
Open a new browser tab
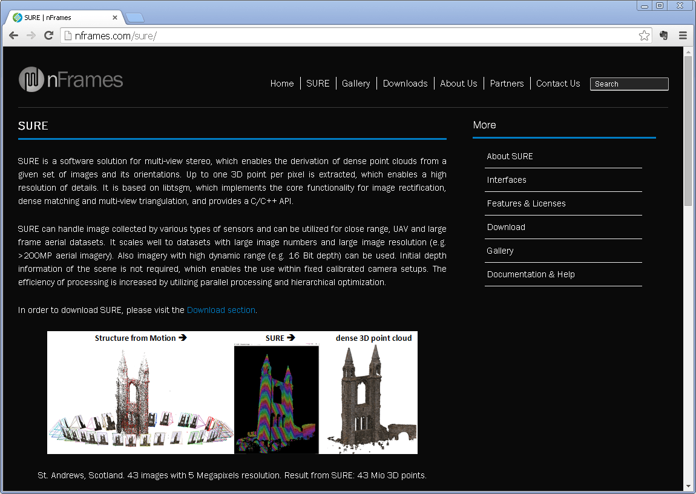[x=136, y=18]
